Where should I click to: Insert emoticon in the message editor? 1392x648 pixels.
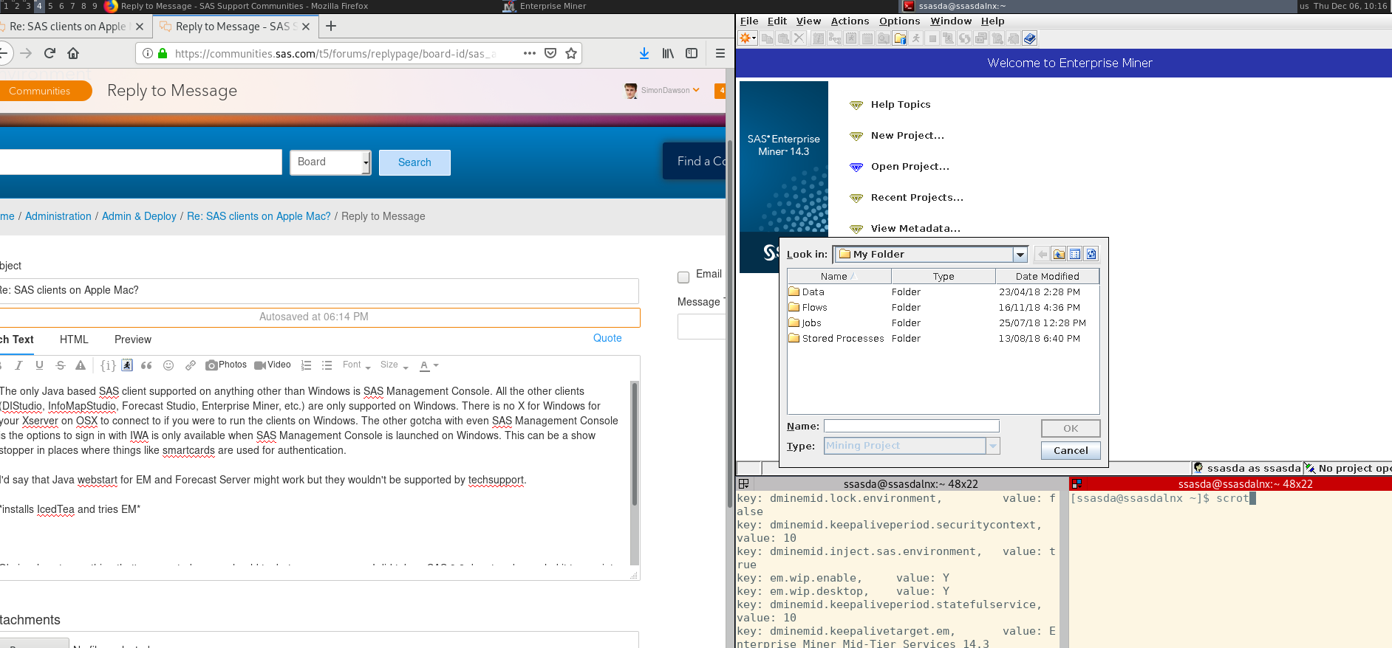(168, 365)
